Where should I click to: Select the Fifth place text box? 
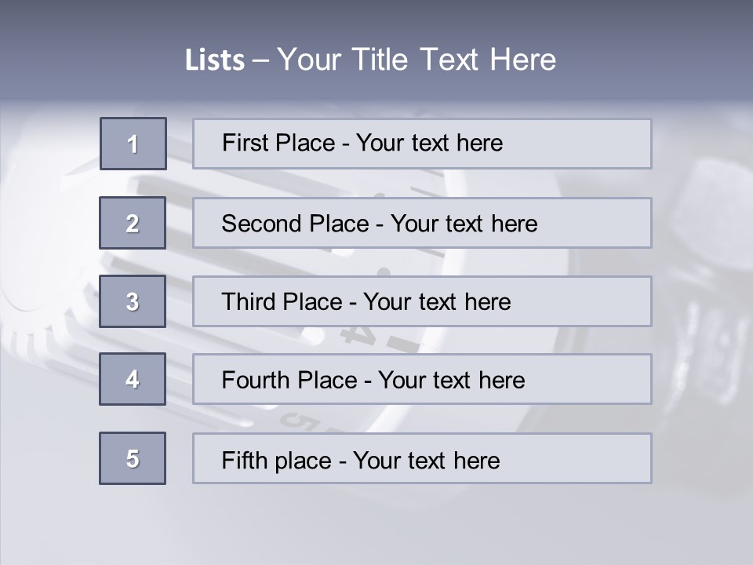422,458
